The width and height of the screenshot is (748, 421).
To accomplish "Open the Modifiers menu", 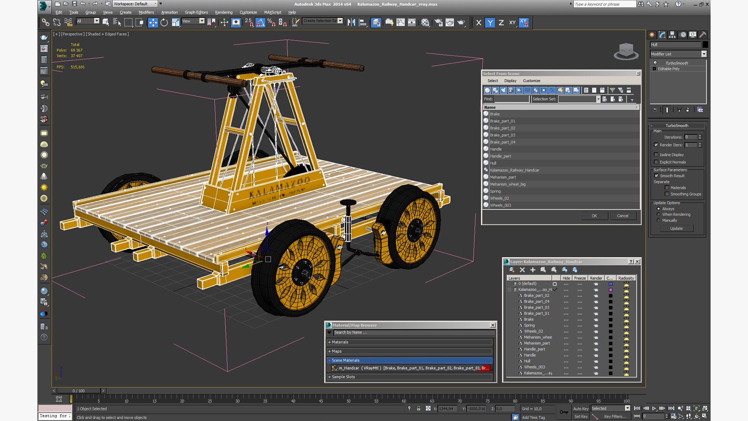I will pyautogui.click(x=146, y=12).
